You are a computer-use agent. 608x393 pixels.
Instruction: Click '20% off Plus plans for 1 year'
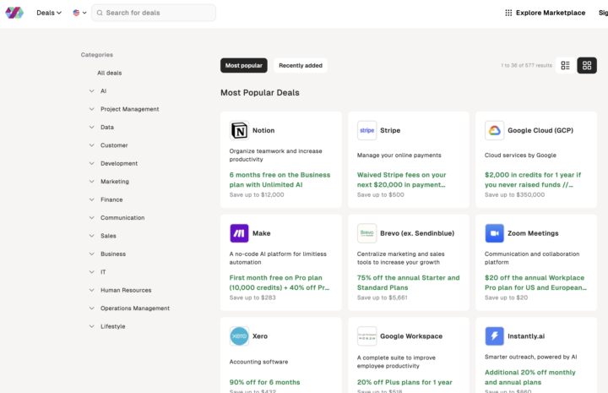point(404,382)
